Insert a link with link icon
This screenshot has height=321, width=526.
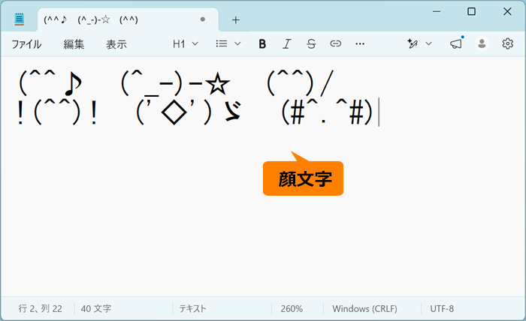(335, 43)
